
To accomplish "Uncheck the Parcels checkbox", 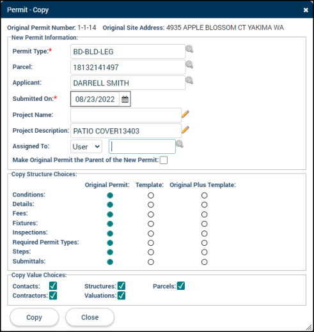I will [181, 286].
